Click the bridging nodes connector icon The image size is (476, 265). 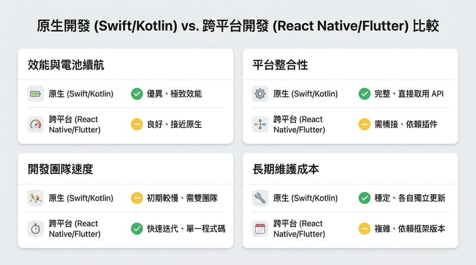tap(260, 124)
